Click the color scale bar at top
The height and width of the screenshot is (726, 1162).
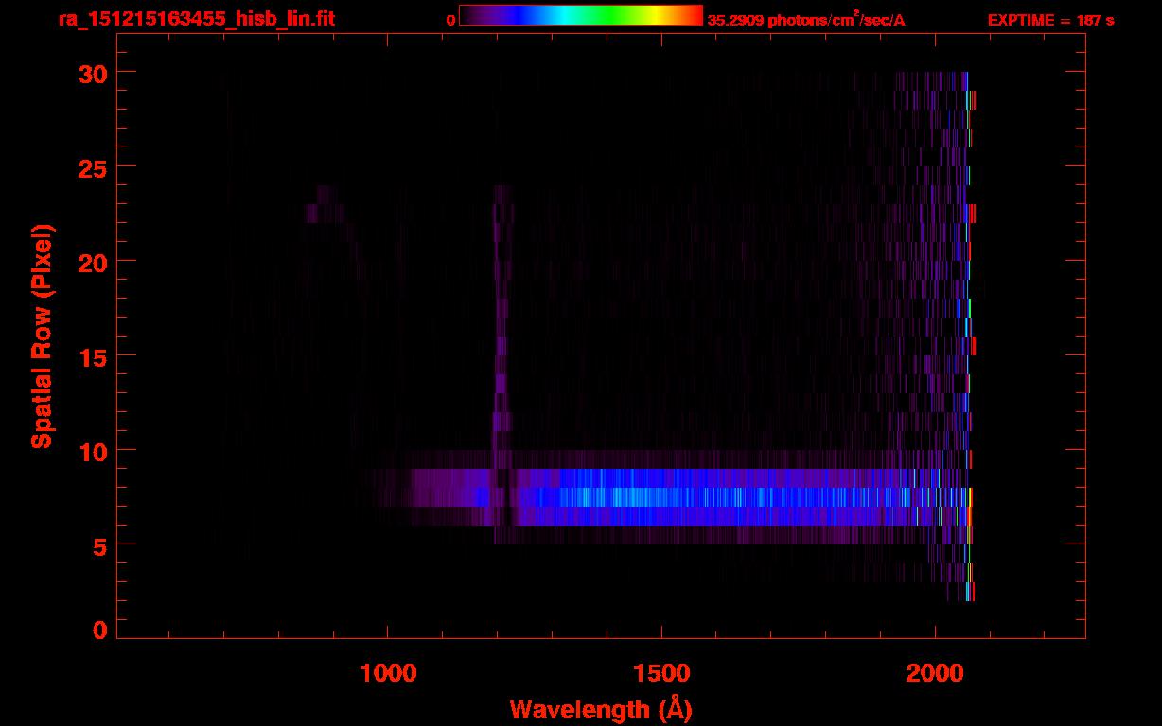(x=580, y=15)
